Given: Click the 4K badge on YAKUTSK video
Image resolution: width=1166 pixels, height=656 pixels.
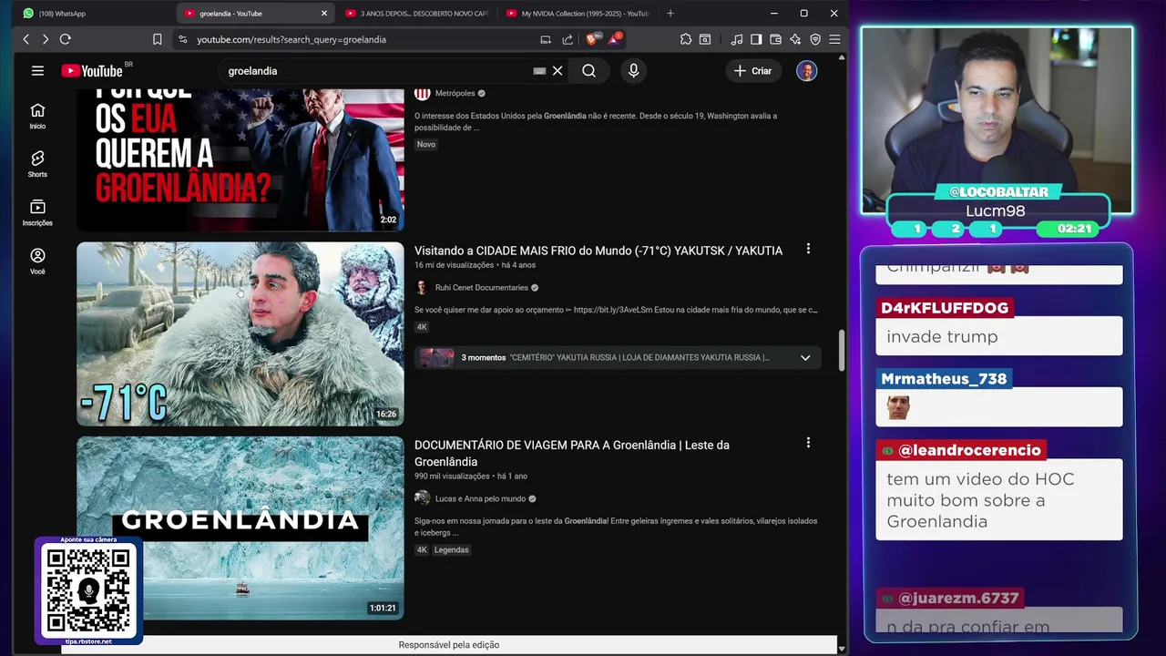Looking at the screenshot, I should pyautogui.click(x=422, y=326).
